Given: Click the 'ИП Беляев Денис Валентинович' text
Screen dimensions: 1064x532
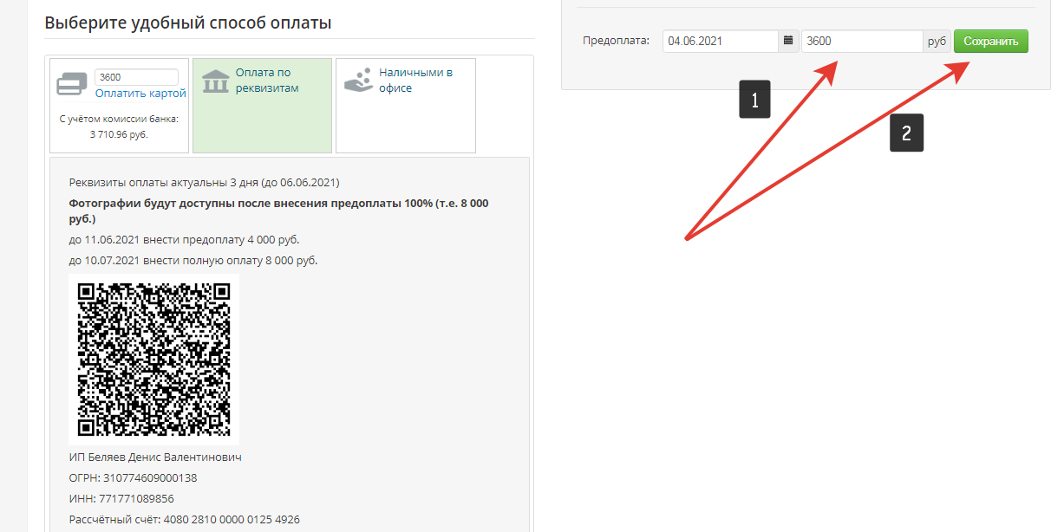Looking at the screenshot, I should [x=154, y=457].
